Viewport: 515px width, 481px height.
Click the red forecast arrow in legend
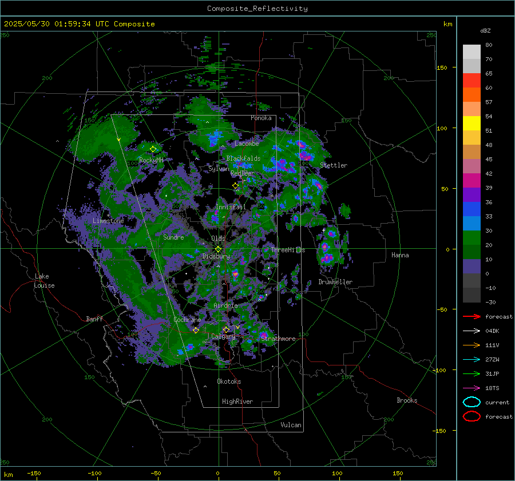[472, 316]
